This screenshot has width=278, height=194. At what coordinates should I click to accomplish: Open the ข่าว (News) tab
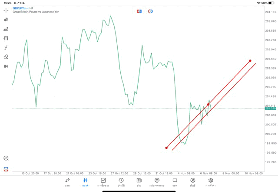(x=139, y=182)
